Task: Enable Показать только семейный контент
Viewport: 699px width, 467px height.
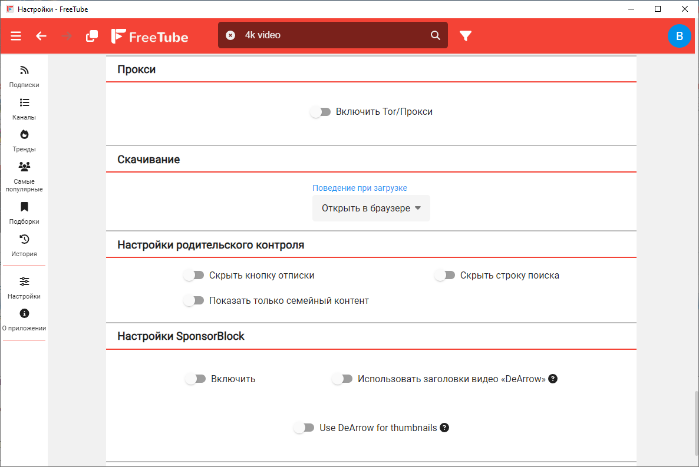Action: pyautogui.click(x=193, y=300)
